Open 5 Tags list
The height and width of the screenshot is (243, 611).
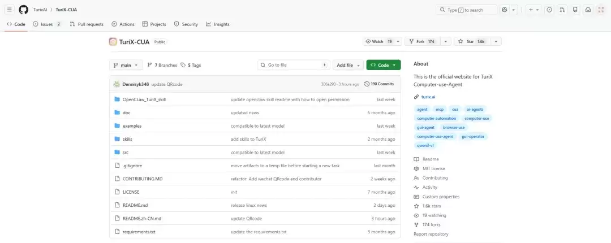191,66
